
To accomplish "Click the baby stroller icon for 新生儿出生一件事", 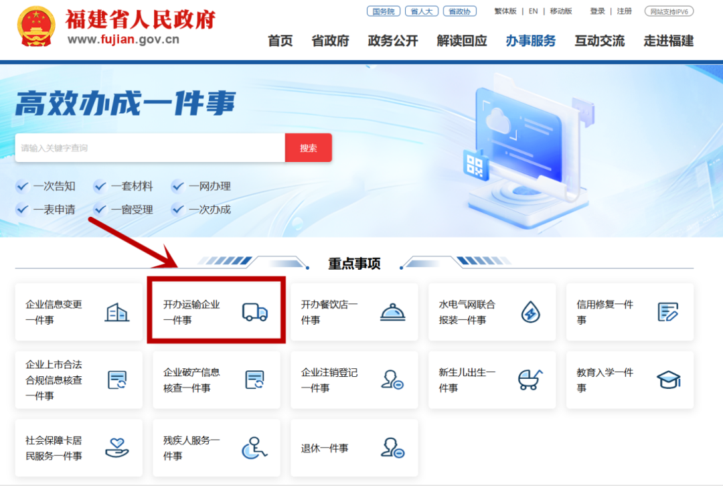I will tap(530, 379).
